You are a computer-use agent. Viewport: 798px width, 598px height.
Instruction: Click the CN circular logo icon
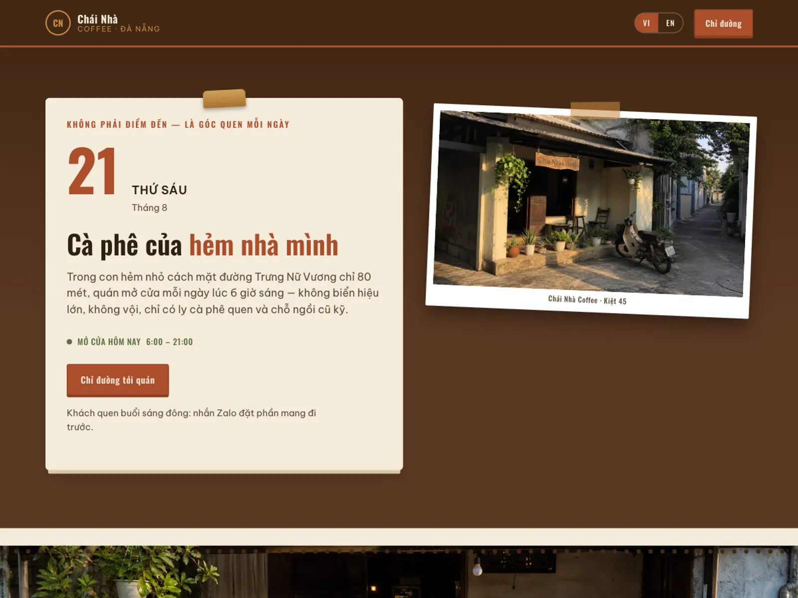tap(58, 23)
